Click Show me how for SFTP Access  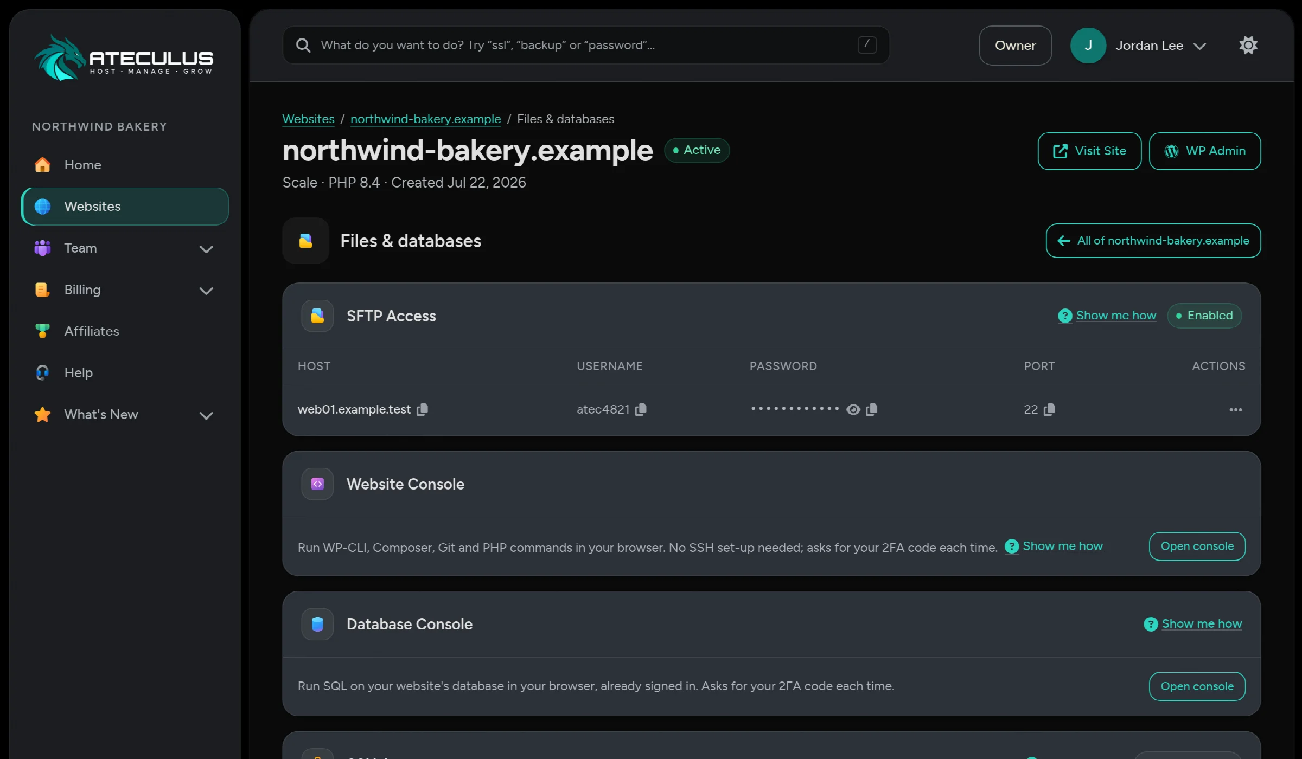[x=1107, y=316]
